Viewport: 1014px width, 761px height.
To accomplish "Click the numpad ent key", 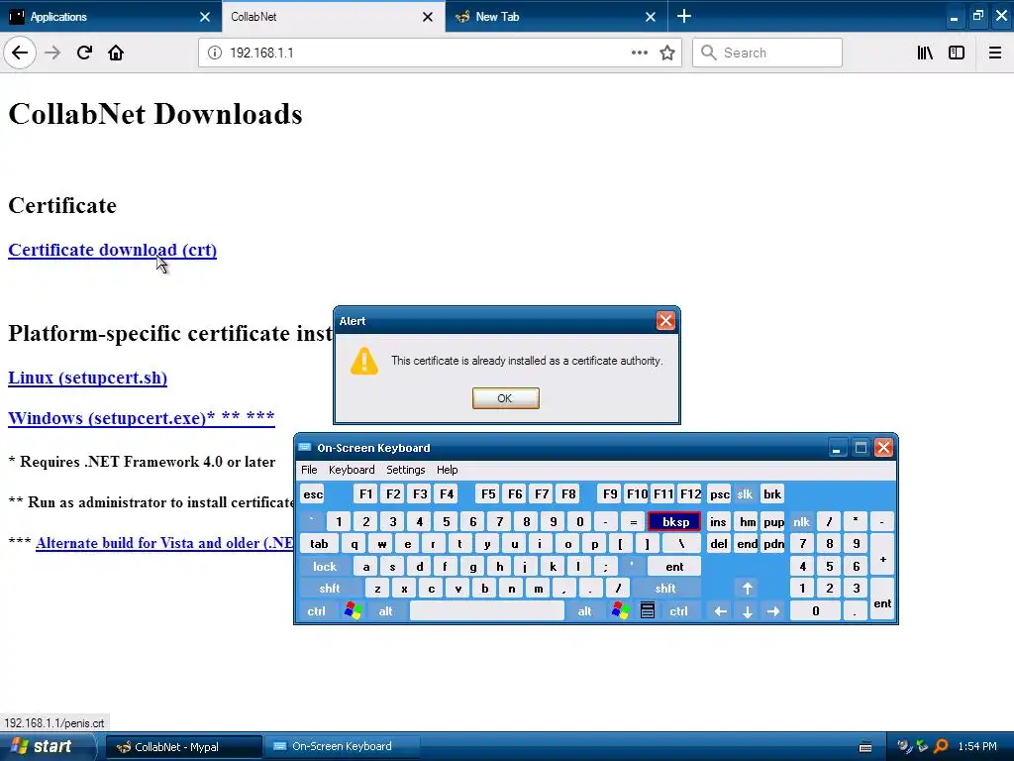I will pos(882,599).
